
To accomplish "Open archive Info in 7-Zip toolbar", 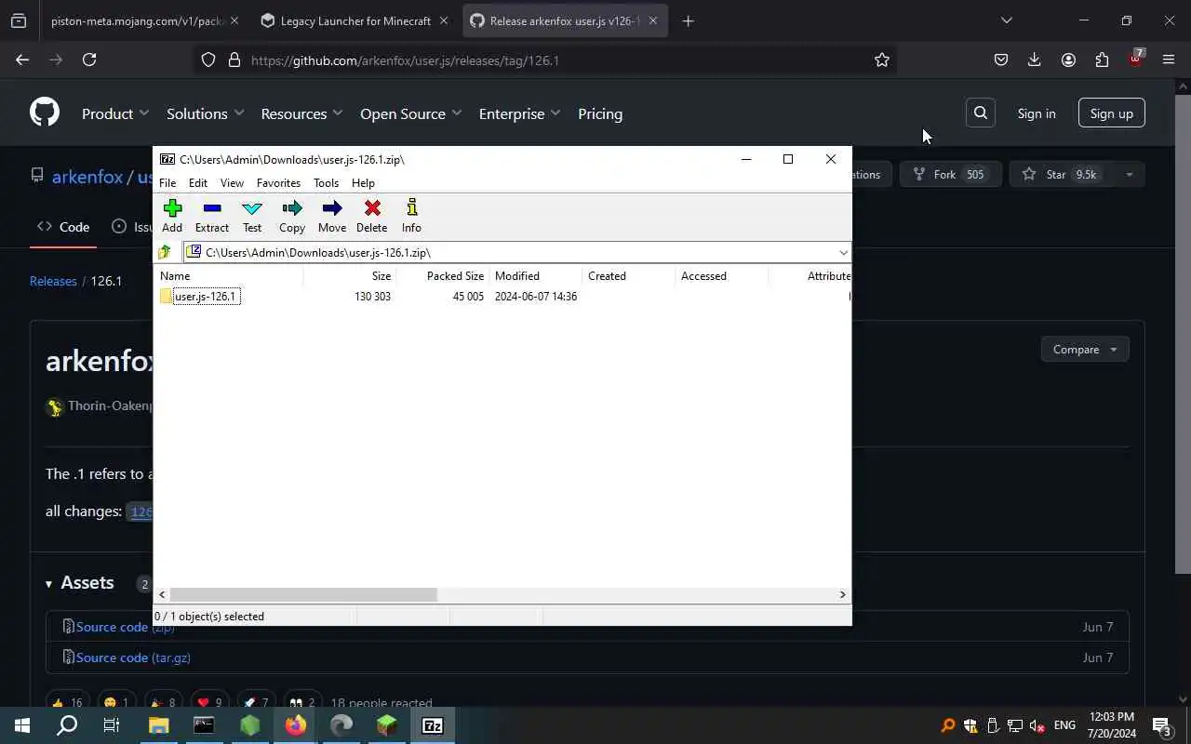I will point(411,216).
